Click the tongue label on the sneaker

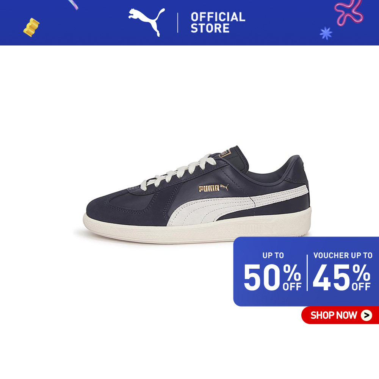[x=226, y=153]
